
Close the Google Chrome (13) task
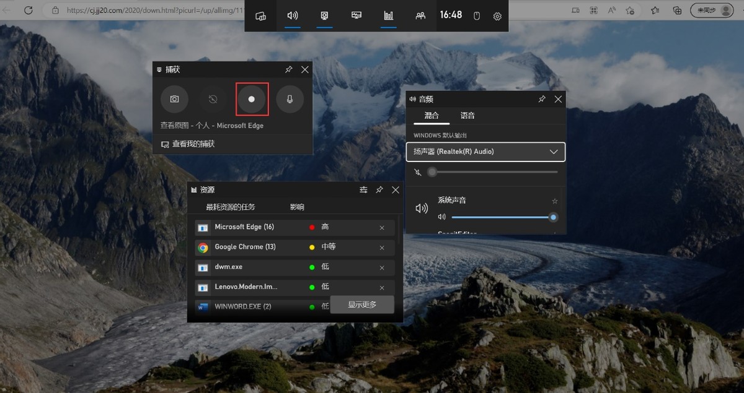[382, 248]
